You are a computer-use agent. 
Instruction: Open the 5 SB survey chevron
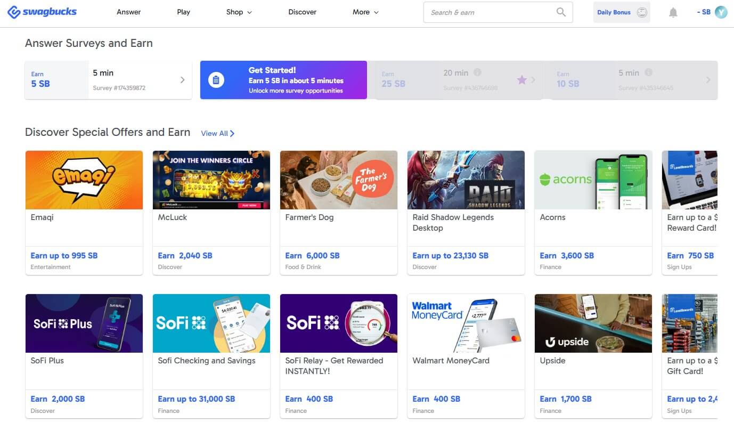click(182, 80)
